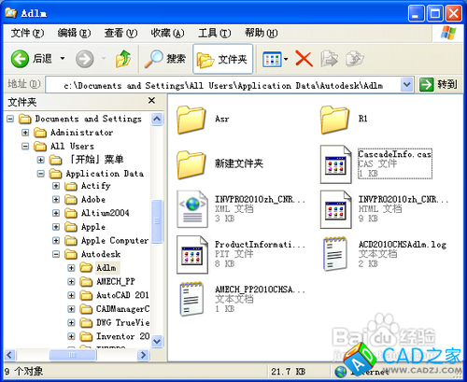Select the R1 folder icon
Viewport: 467px width, 382px height.
coord(334,120)
